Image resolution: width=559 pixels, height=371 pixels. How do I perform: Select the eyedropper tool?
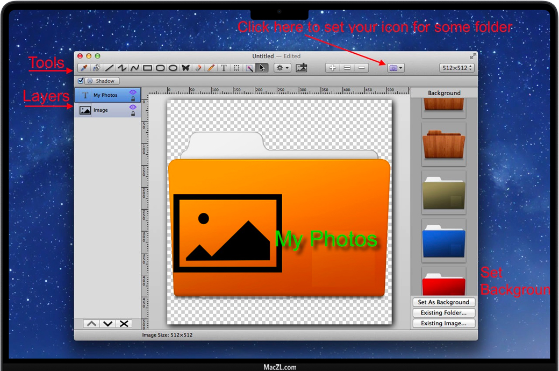click(x=83, y=68)
